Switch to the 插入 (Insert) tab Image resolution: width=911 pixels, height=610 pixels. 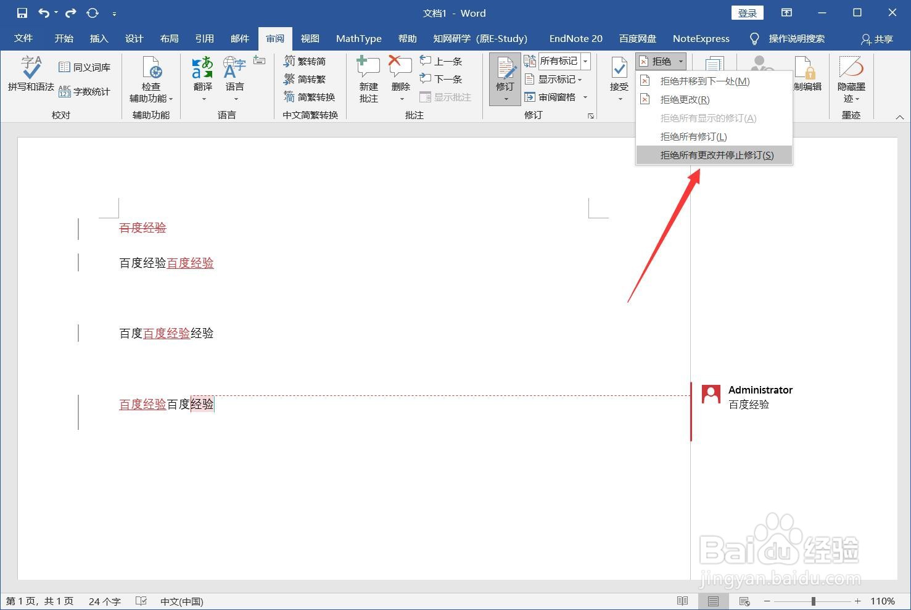click(99, 38)
